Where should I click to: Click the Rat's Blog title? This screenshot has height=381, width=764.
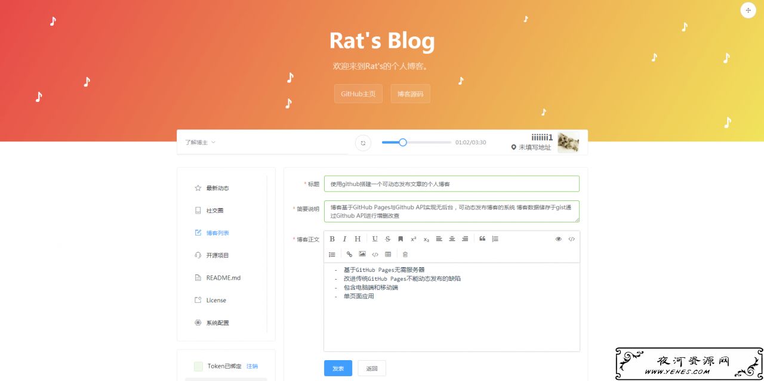point(382,41)
